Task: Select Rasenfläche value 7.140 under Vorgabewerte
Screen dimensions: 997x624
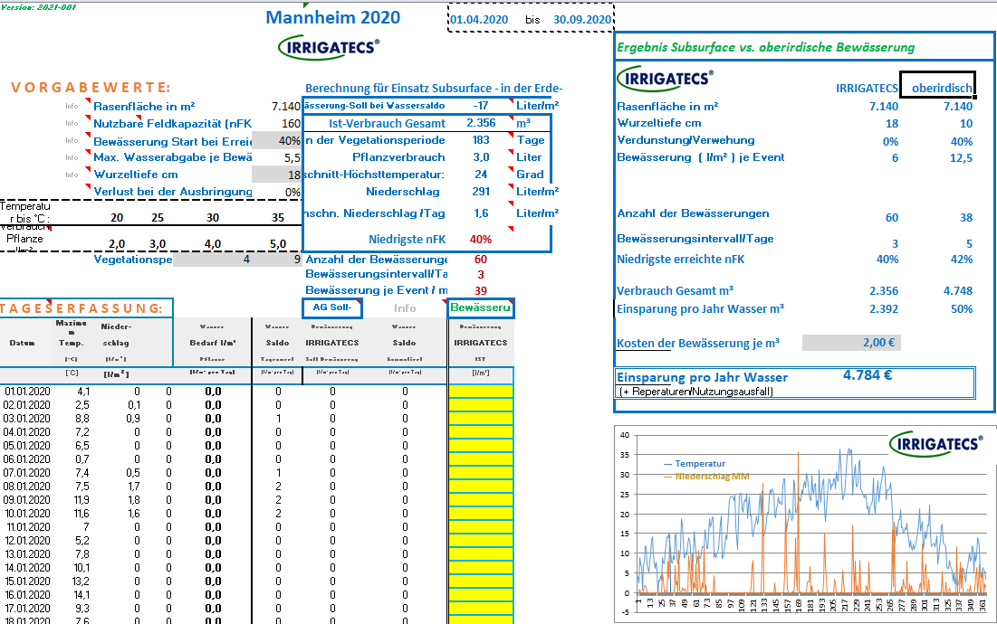Action: click(x=285, y=106)
